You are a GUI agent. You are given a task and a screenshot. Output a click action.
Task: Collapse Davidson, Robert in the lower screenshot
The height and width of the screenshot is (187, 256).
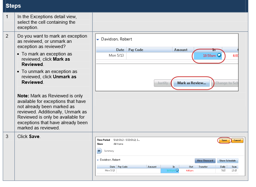point(98,160)
